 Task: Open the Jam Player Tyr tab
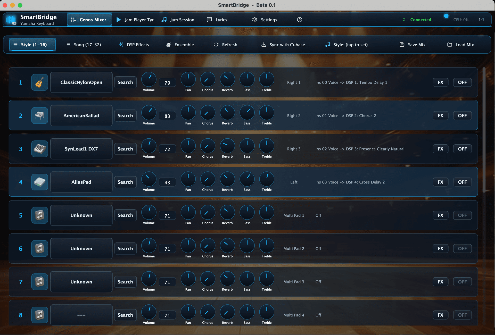[x=135, y=20]
